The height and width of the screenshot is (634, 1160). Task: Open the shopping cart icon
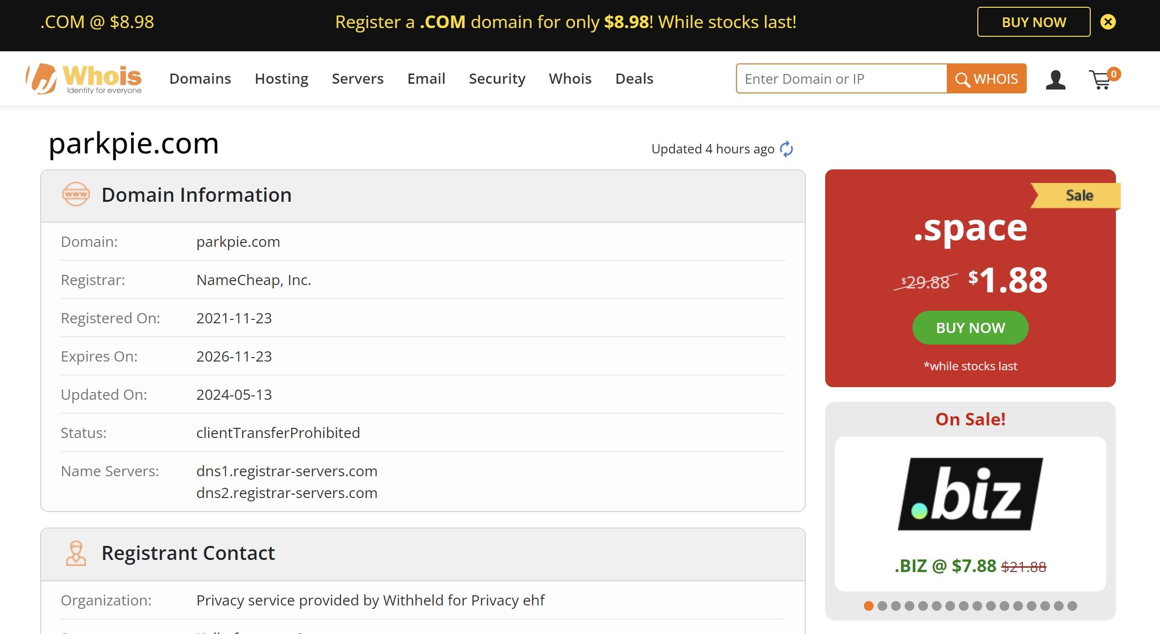pos(1104,79)
